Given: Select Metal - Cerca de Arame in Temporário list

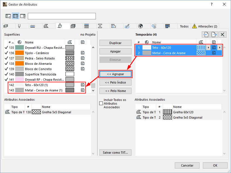Looking at the screenshot, I should 178,53.
